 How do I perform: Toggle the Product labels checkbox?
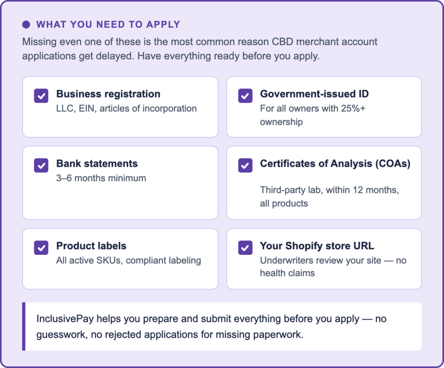pos(41,248)
